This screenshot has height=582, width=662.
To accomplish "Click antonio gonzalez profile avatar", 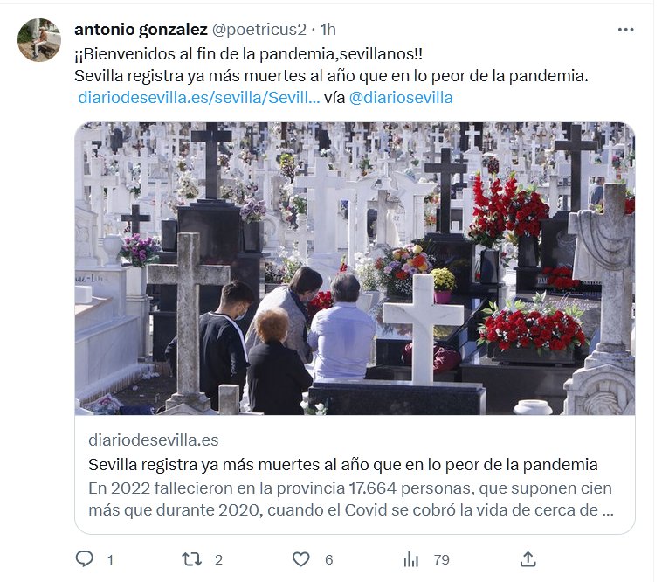I will point(39,40).
